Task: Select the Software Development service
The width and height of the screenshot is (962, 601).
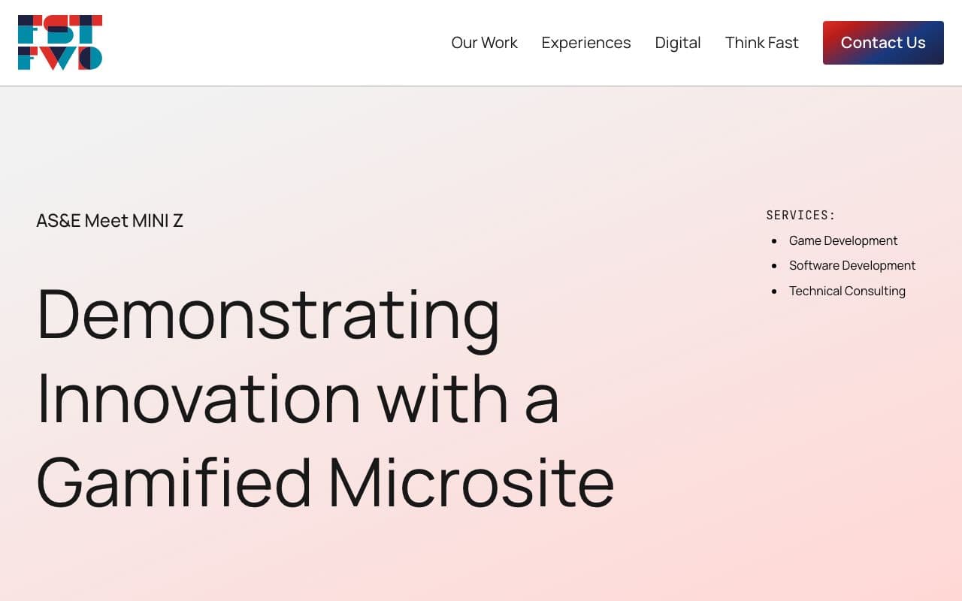Action: (852, 265)
